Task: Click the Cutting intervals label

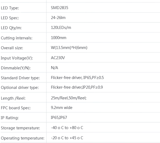Action: point(17,38)
